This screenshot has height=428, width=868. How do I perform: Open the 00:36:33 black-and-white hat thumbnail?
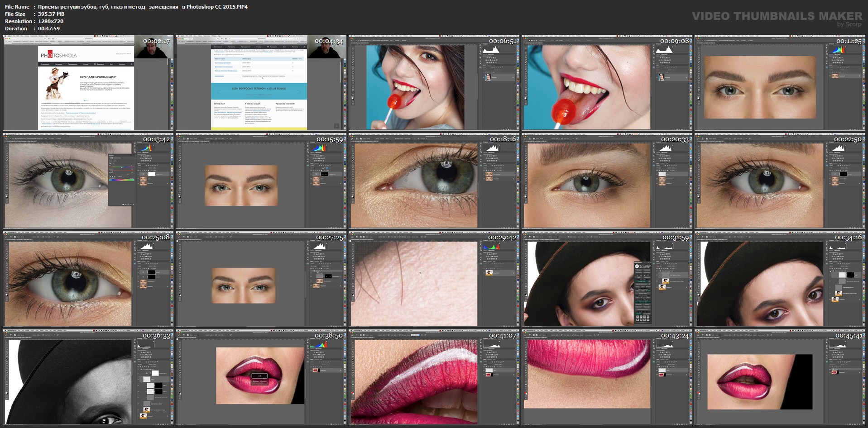click(x=88, y=377)
